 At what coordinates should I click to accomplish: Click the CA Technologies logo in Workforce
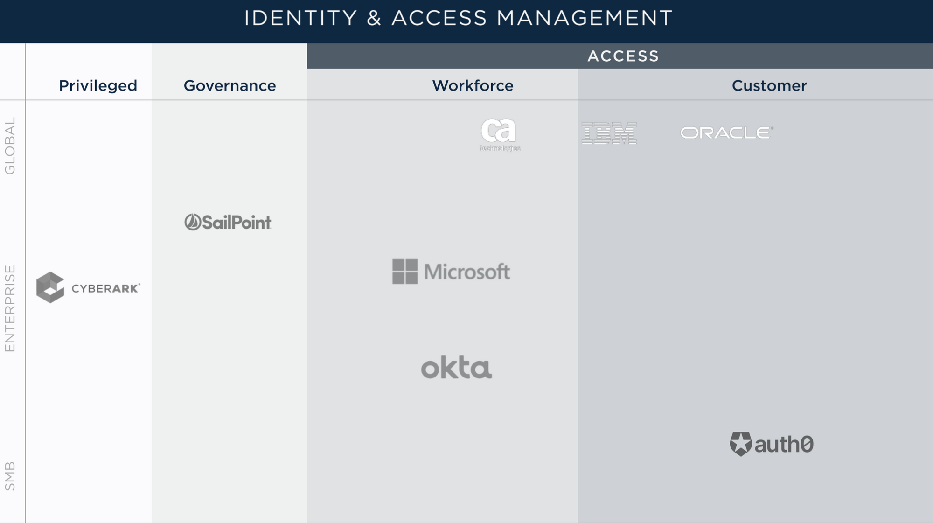coord(499,133)
